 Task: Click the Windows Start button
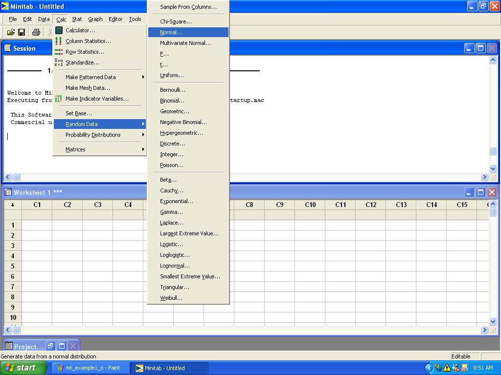click(x=21, y=368)
